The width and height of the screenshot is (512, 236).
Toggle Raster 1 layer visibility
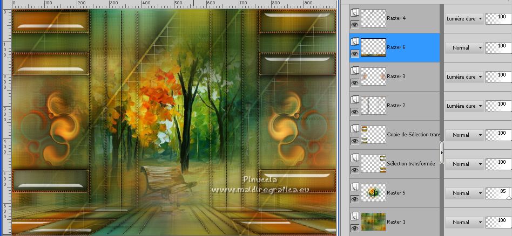click(x=355, y=228)
